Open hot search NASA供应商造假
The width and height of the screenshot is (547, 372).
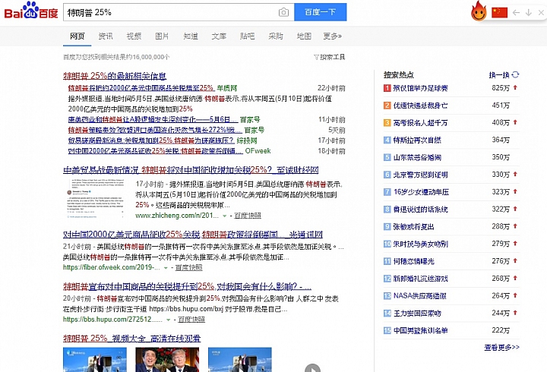pyautogui.click(x=419, y=296)
